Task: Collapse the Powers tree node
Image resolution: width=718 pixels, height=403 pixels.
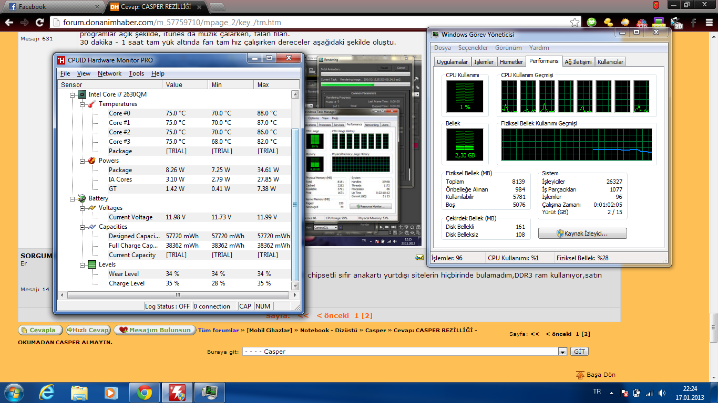Action: (83, 161)
